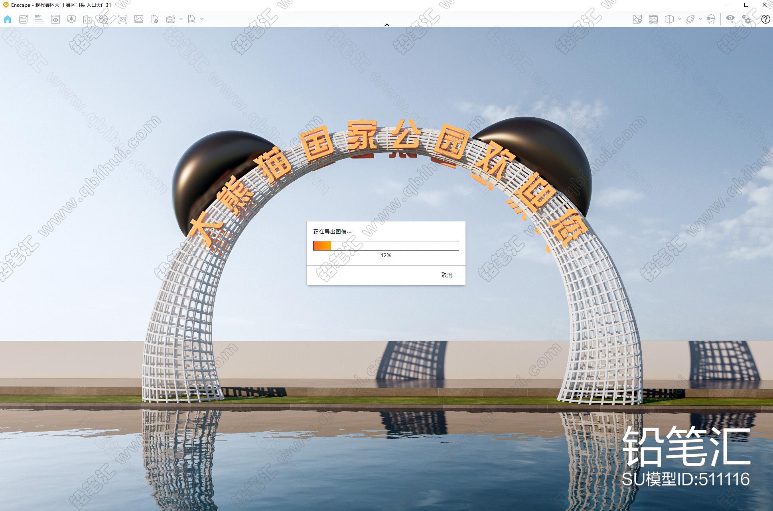Minimize the Enscape window
The width and height of the screenshot is (773, 511).
pos(728,5)
